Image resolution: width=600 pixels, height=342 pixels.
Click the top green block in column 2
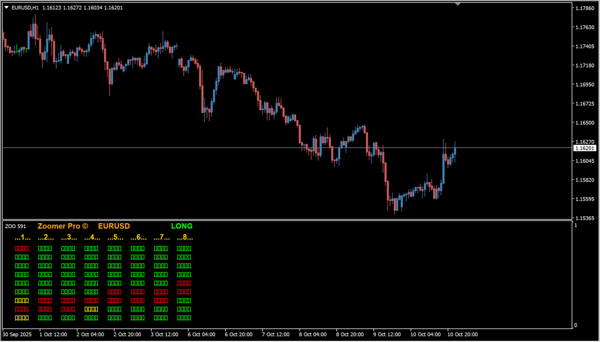(x=45, y=249)
